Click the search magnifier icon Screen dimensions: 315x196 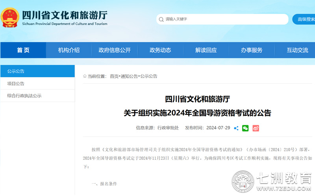[161, 19]
